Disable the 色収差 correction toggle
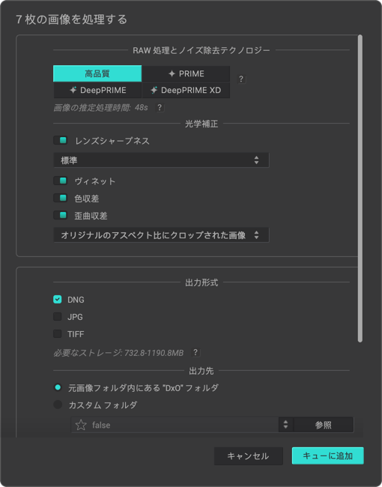 pyautogui.click(x=61, y=198)
